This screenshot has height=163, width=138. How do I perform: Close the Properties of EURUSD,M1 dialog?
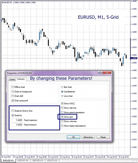pyautogui.click(x=107, y=72)
